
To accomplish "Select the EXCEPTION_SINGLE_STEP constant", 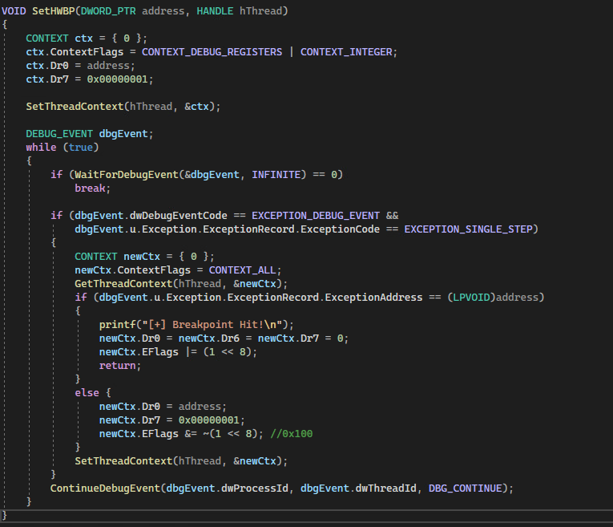I will [468, 229].
